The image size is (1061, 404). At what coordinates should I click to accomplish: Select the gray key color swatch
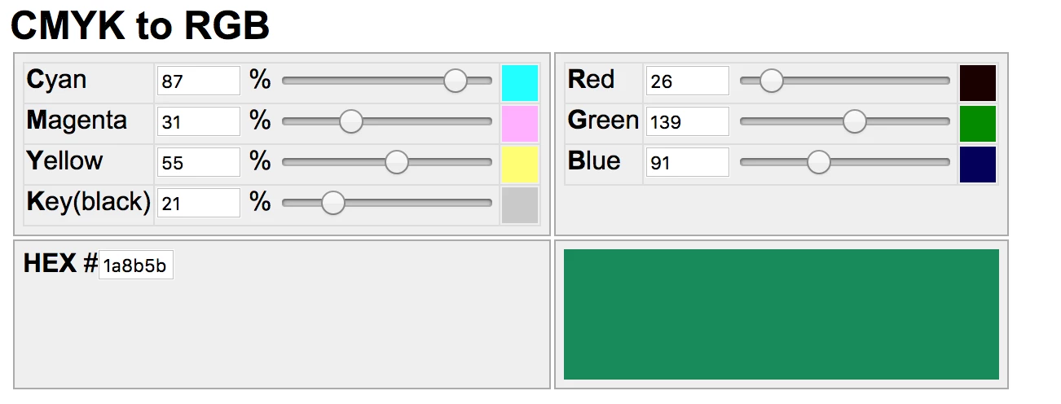point(520,204)
